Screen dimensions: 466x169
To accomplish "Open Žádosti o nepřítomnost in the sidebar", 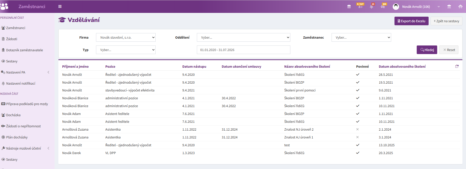I will point(23,126).
